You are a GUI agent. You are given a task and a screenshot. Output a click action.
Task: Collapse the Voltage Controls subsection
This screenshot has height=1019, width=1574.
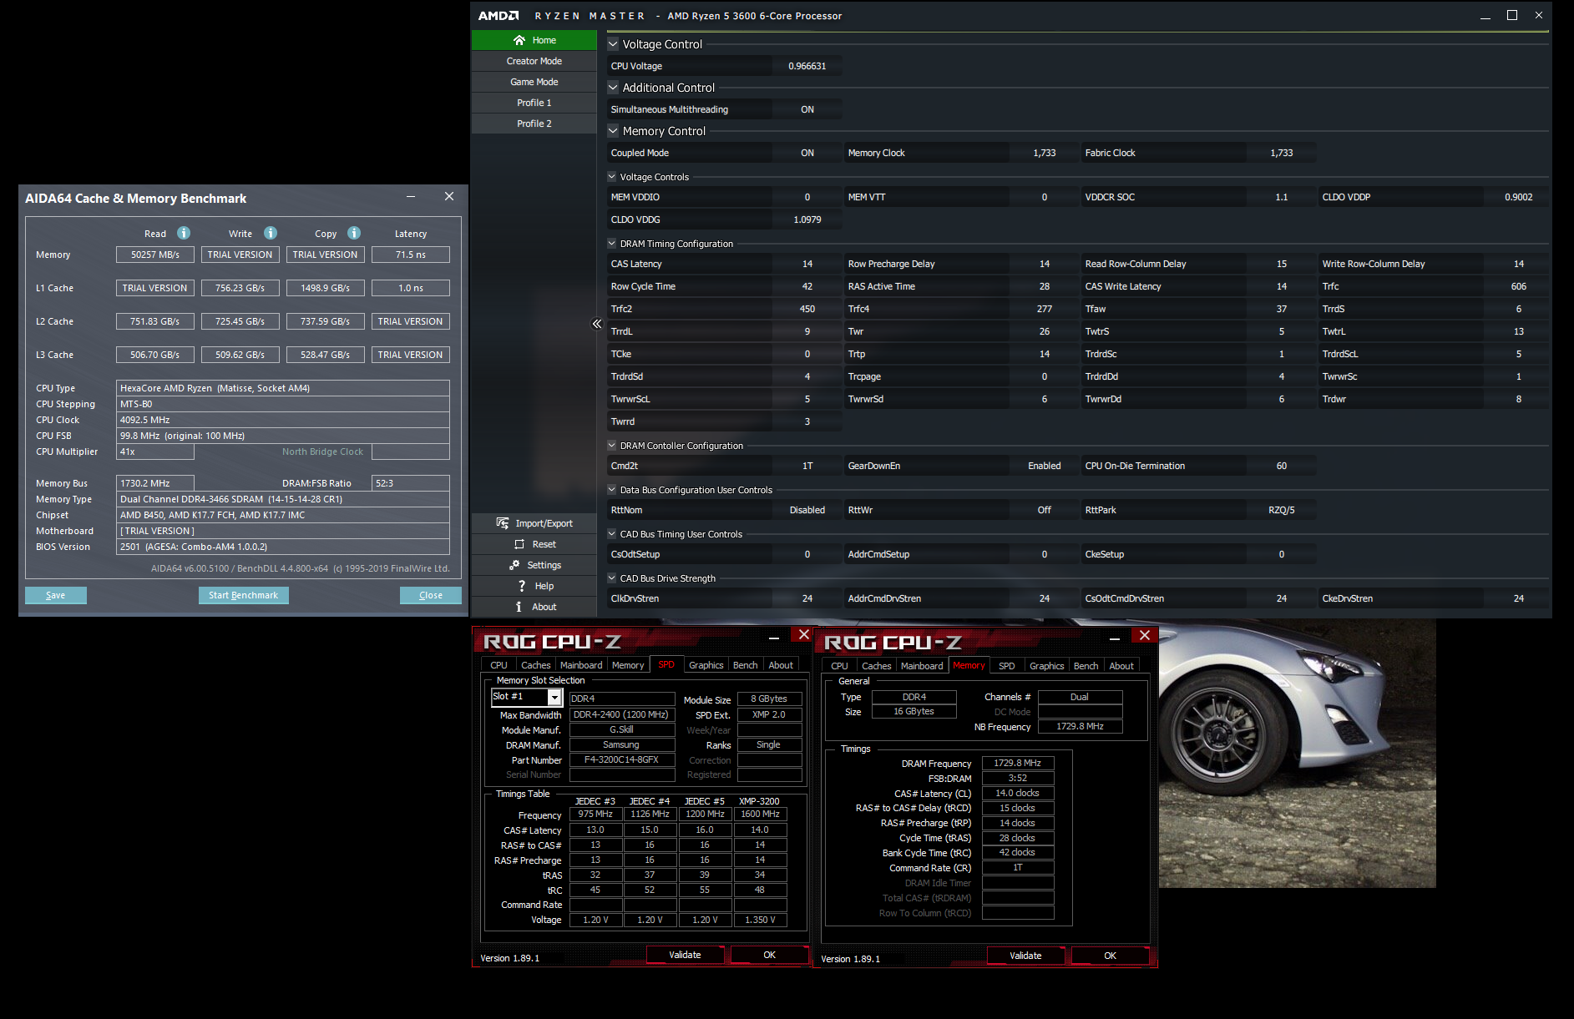click(611, 177)
